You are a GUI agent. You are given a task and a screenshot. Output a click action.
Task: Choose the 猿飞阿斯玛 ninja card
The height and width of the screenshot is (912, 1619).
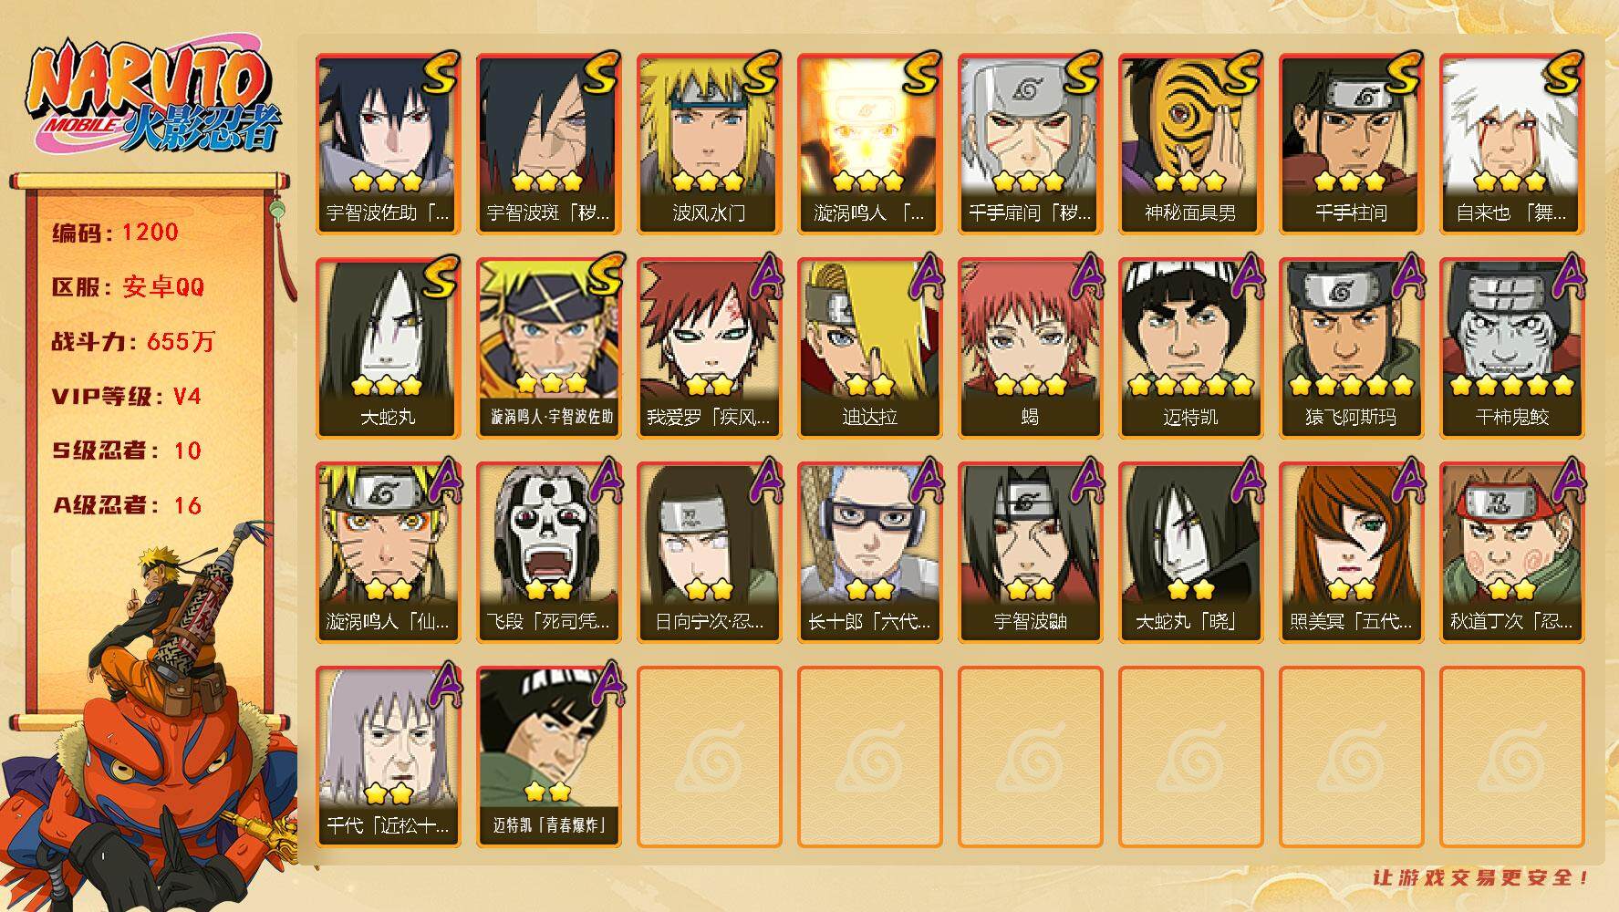(x=1351, y=347)
